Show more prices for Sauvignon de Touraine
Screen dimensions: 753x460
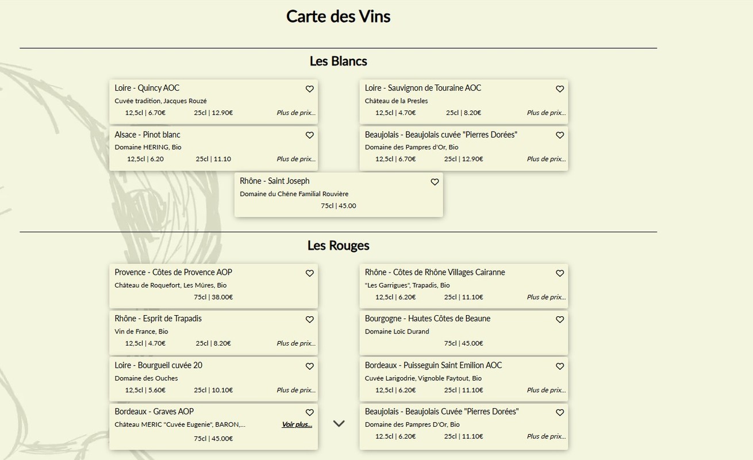pyautogui.click(x=547, y=113)
